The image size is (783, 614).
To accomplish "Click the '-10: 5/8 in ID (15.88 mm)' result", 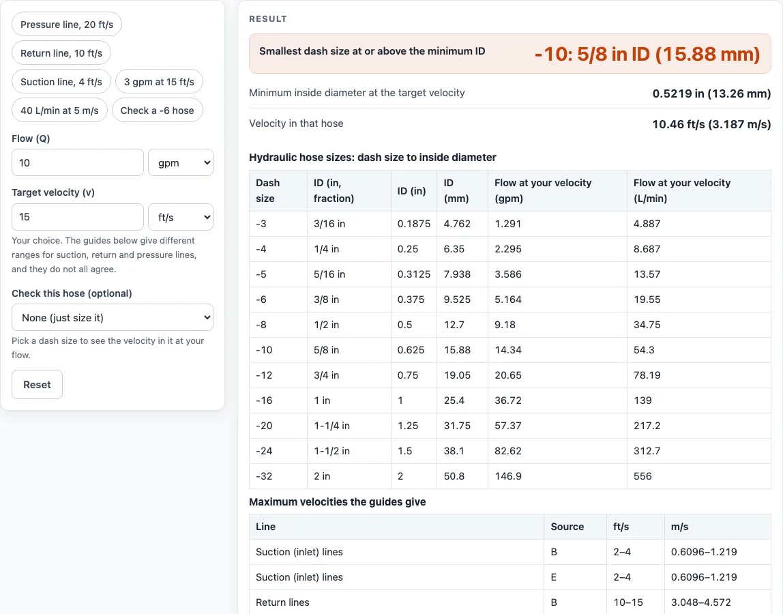I will (x=647, y=54).
